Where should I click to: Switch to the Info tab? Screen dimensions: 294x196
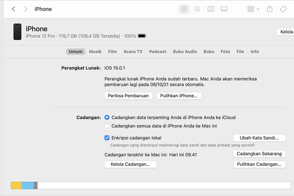[x=255, y=52]
